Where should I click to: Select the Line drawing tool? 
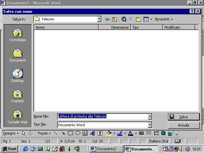pyautogui.click(x=56, y=133)
